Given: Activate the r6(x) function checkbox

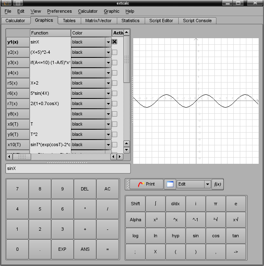Looking at the screenshot, I should point(114,93).
